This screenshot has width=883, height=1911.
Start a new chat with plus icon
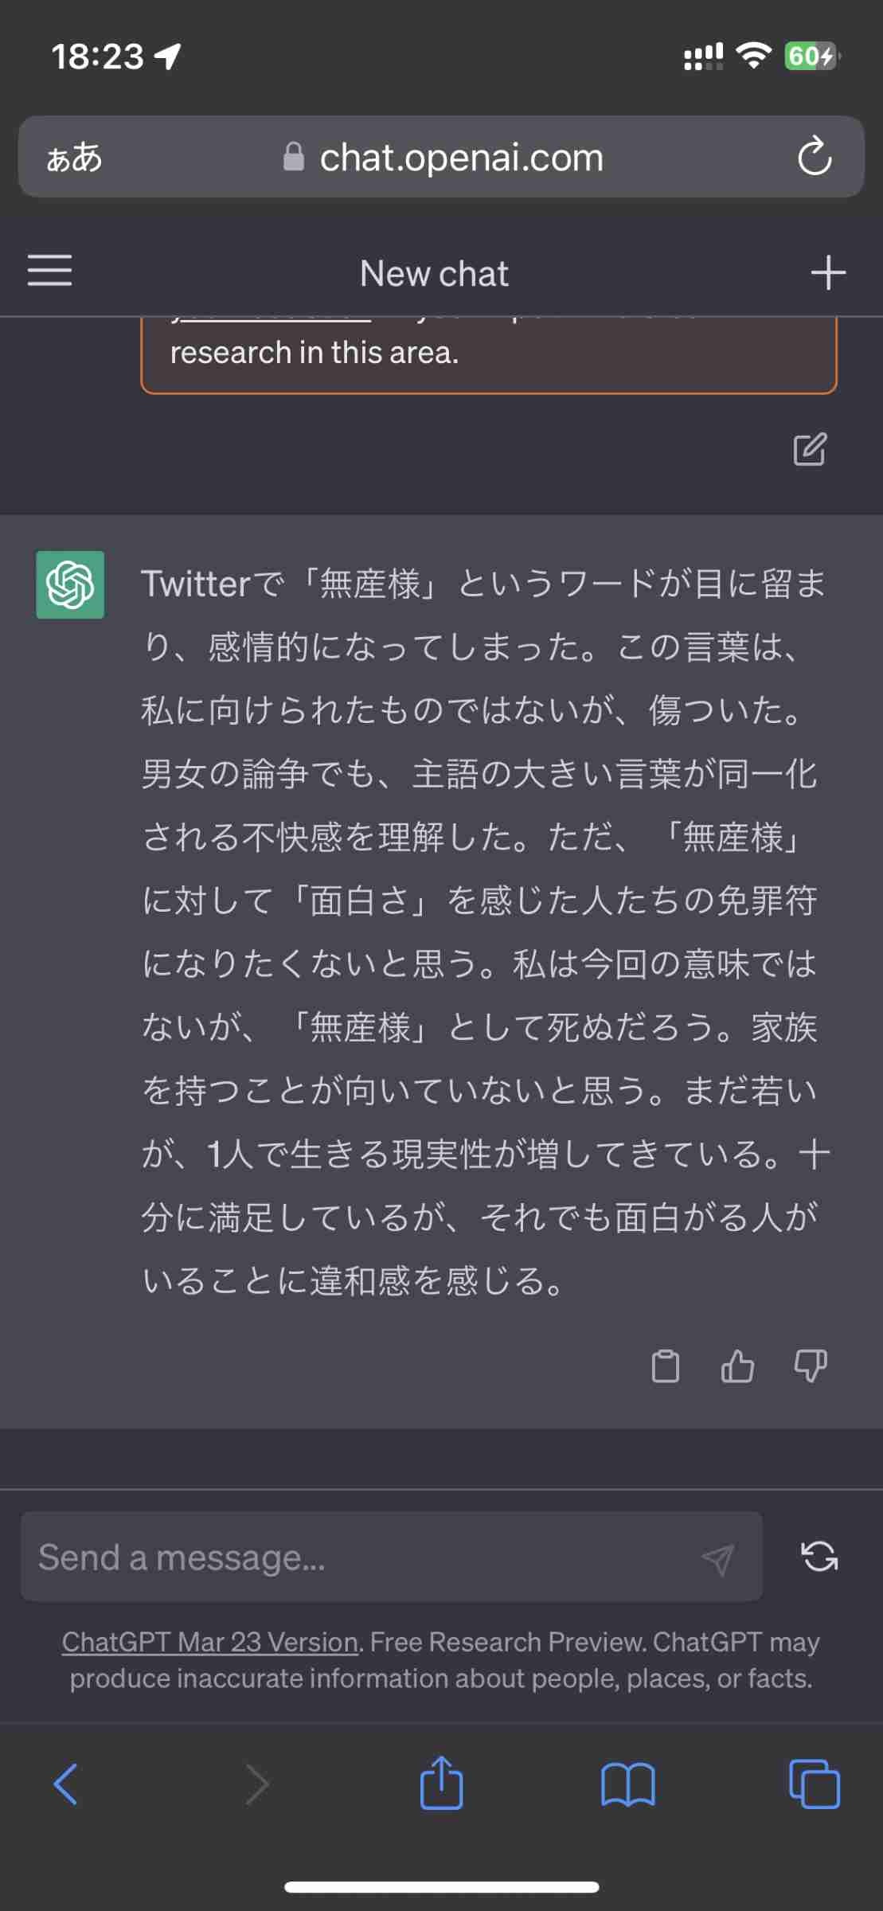(827, 272)
